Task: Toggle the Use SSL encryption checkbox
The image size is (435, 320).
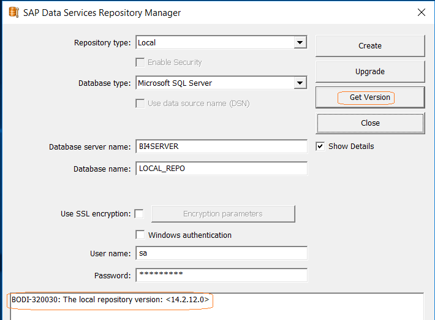Action: 139,214
